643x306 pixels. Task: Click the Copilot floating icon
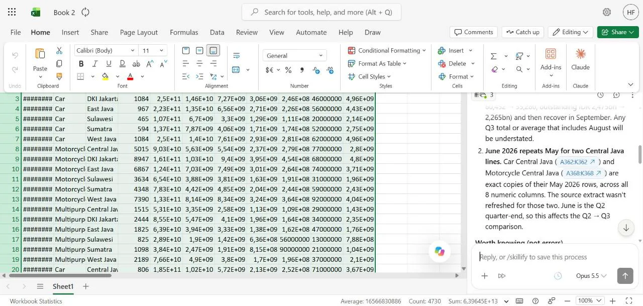point(440,252)
